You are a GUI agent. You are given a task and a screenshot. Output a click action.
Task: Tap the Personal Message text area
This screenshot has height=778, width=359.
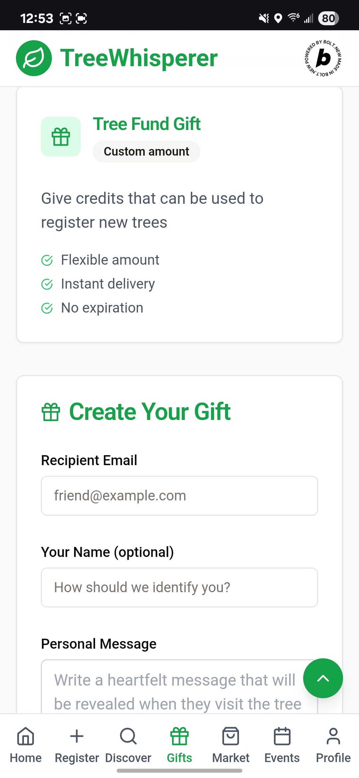click(179, 687)
